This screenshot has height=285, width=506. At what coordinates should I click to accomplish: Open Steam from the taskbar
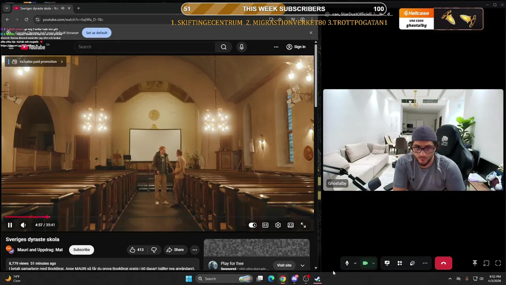point(317,279)
